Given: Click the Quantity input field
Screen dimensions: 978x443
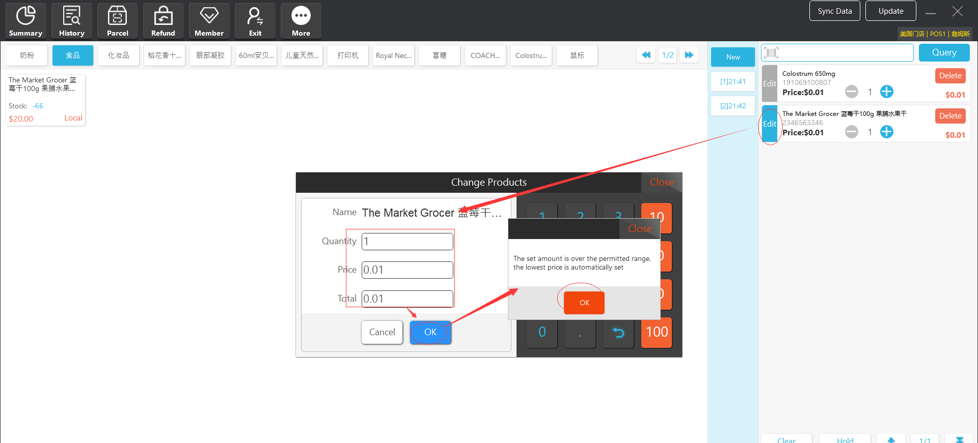Looking at the screenshot, I should click(x=407, y=242).
